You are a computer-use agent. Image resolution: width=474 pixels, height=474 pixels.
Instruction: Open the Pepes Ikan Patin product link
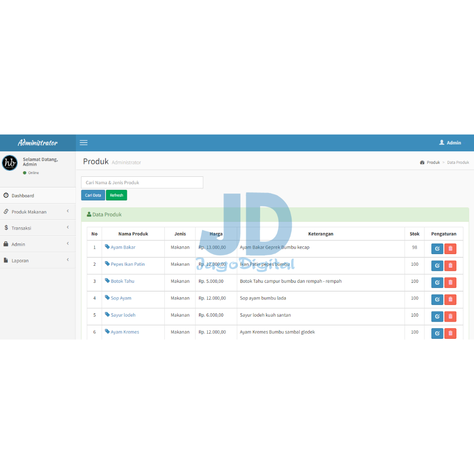(x=128, y=264)
